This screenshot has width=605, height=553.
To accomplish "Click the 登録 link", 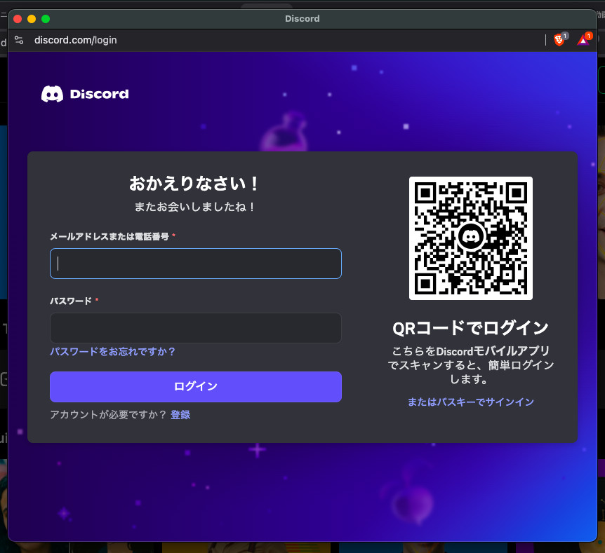I will pyautogui.click(x=180, y=415).
